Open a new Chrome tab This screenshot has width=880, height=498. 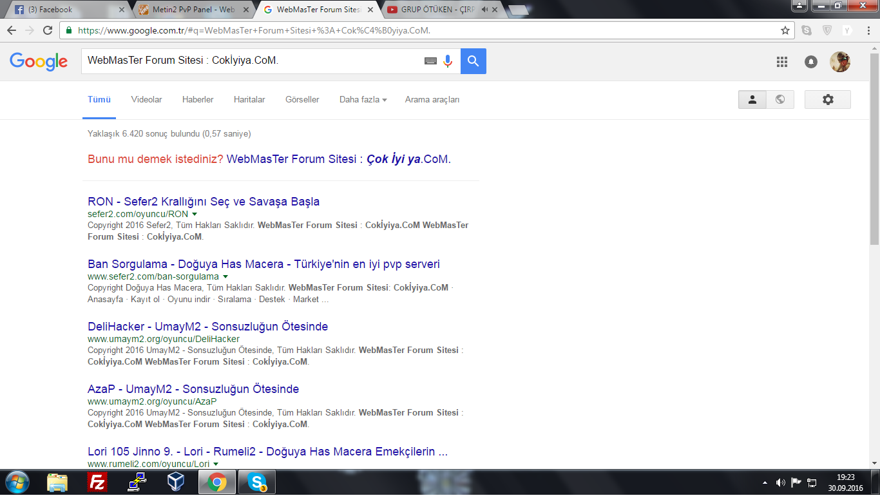[x=517, y=10]
